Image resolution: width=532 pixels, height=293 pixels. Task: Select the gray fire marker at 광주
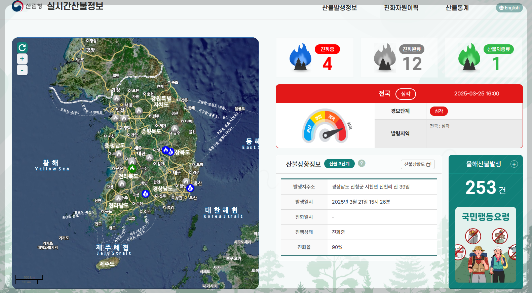(118, 198)
